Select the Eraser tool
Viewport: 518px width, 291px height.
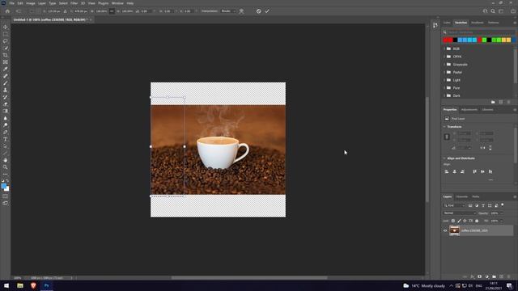pos(6,104)
